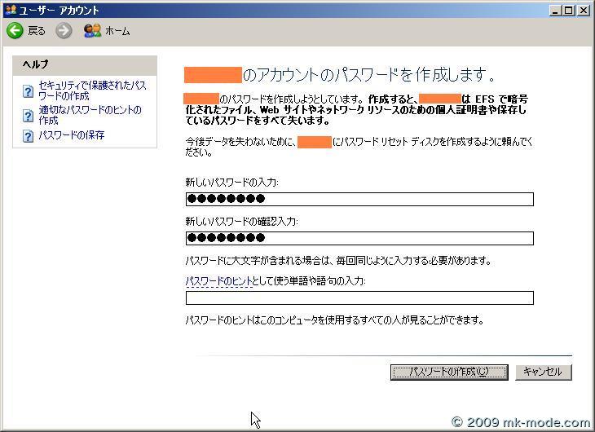This screenshot has height=432, width=595.
Task: Click the label 新しいパスワードの入力:
Action: pyautogui.click(x=231, y=183)
